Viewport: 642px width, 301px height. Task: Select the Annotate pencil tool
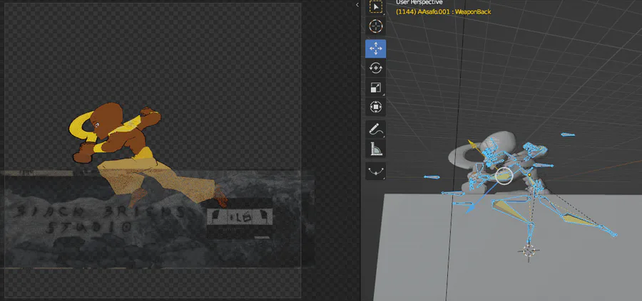coord(375,130)
